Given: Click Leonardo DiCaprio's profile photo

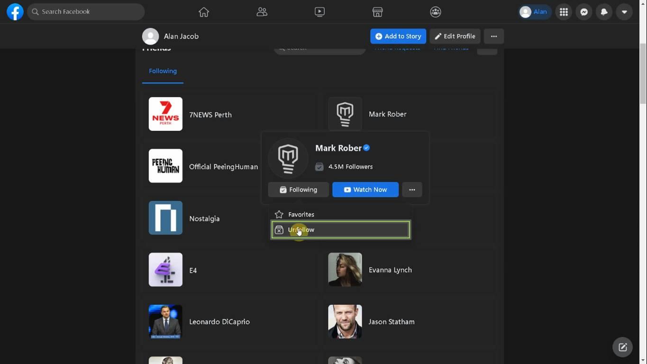Looking at the screenshot, I should coord(165,321).
